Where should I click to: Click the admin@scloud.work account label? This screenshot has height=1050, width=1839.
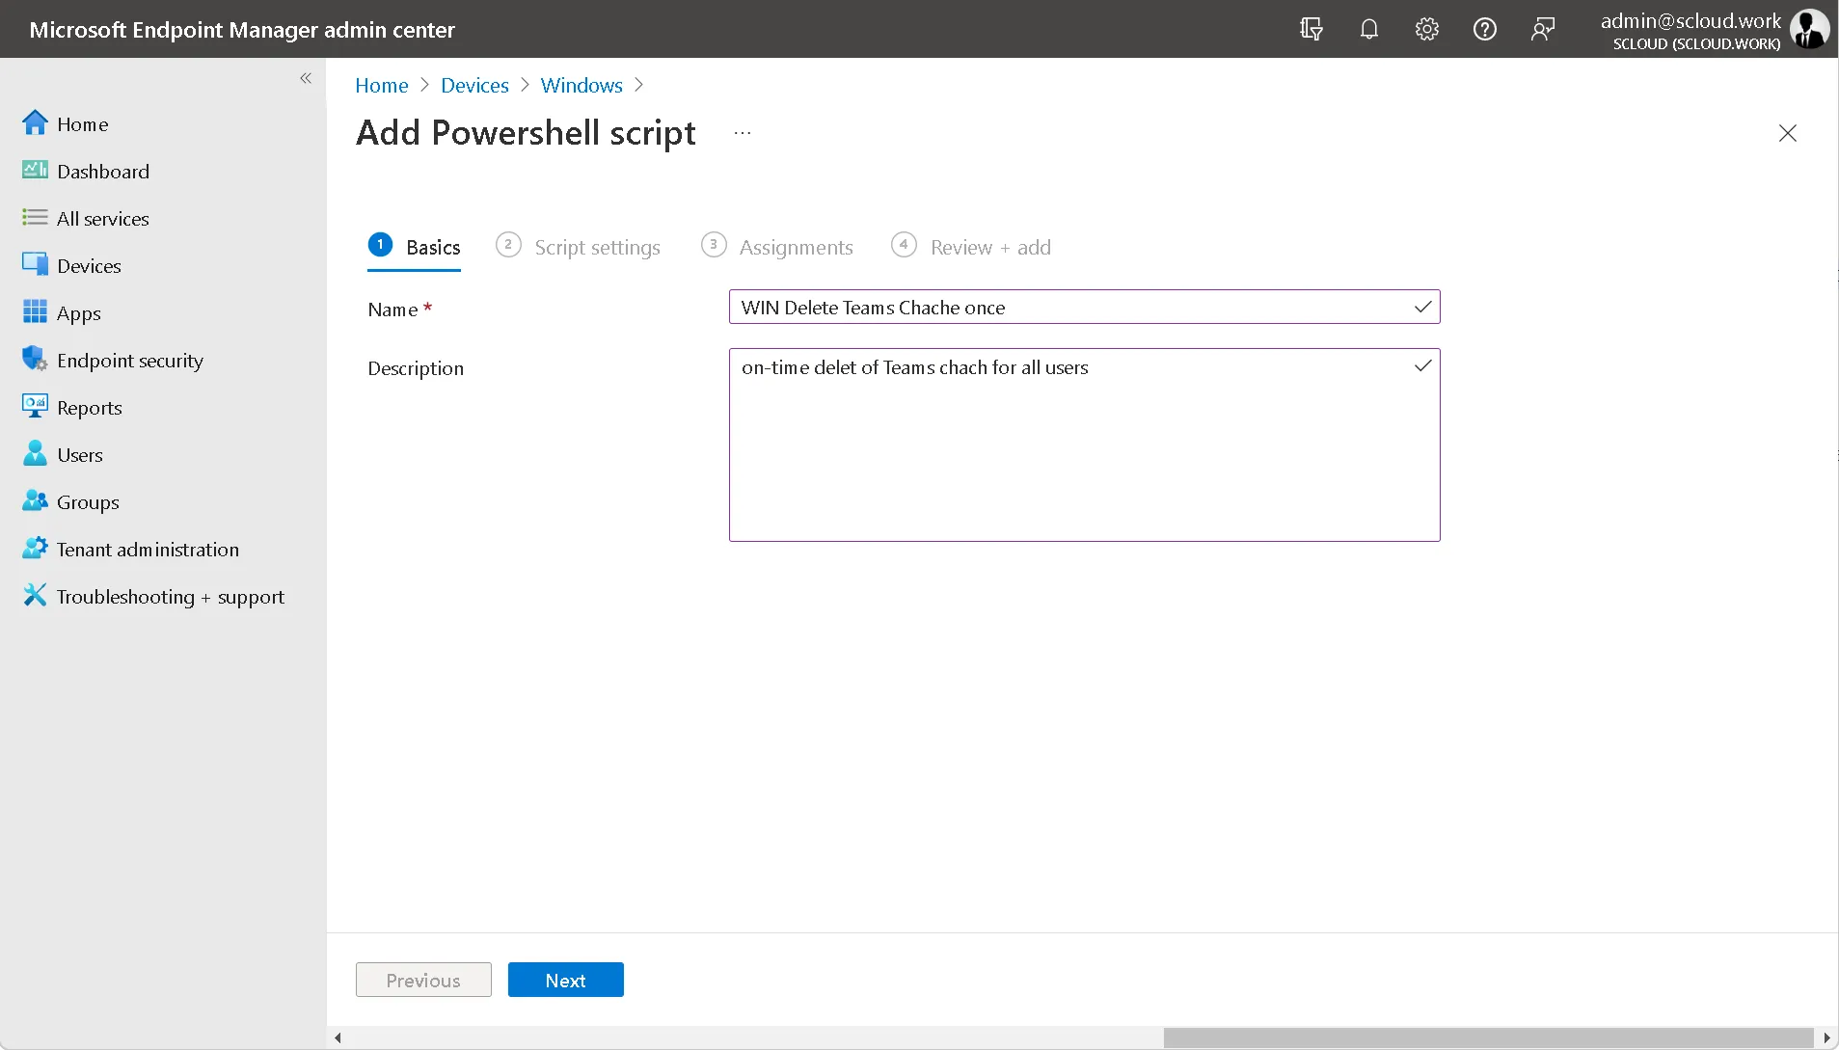pyautogui.click(x=1690, y=20)
